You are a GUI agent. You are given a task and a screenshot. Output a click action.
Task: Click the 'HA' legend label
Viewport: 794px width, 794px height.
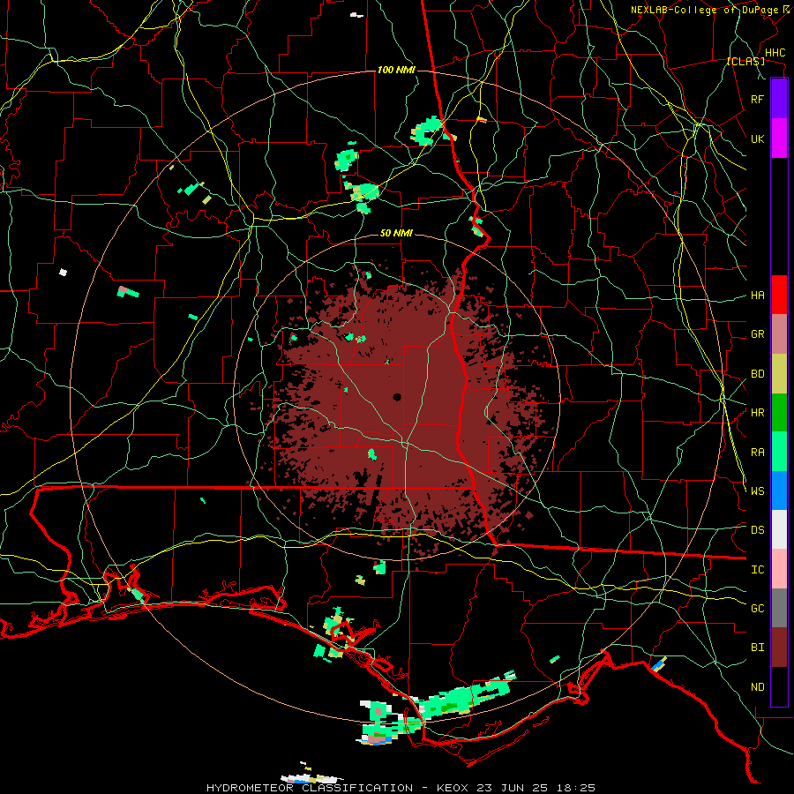(757, 296)
